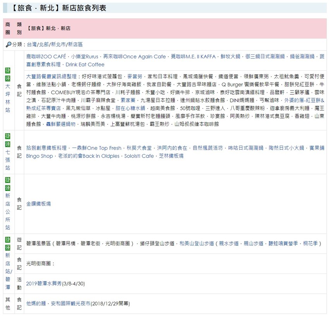Open 一鼎鮮One Top Fresh article
The image size is (329, 316).
tap(96, 148)
